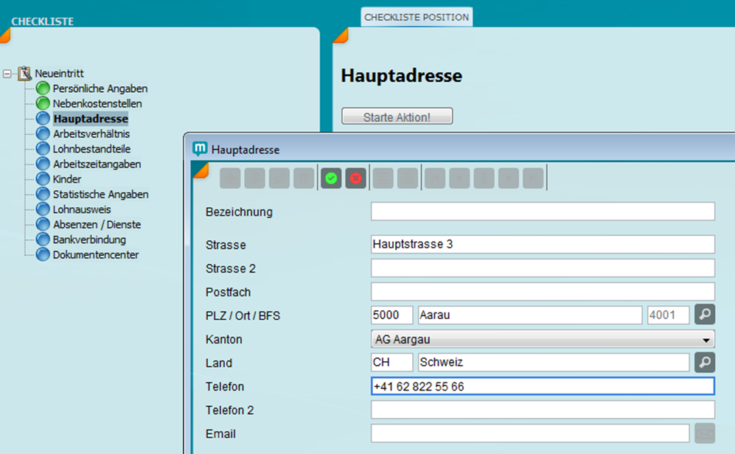Click into the Bezeichnung input field
735x454 pixels.
(x=543, y=212)
